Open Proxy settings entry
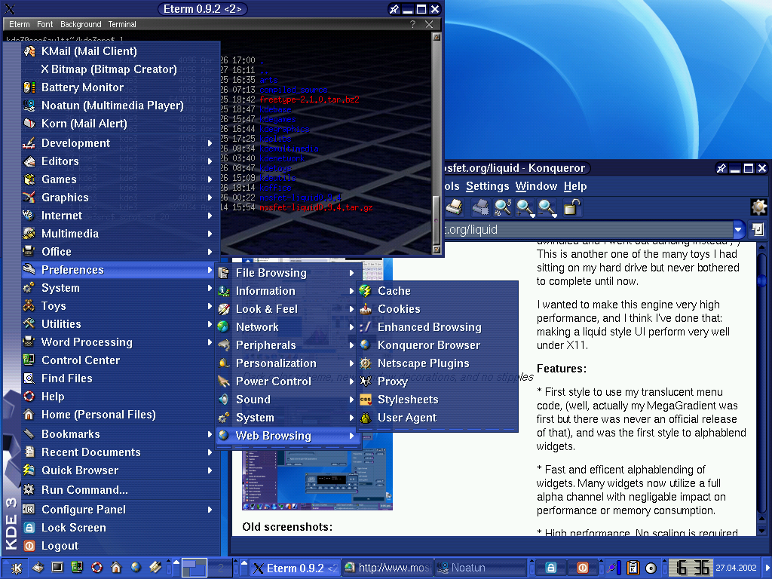The image size is (772, 579). pyautogui.click(x=438, y=381)
